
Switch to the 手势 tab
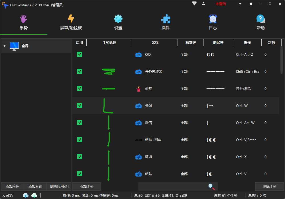point(23,22)
